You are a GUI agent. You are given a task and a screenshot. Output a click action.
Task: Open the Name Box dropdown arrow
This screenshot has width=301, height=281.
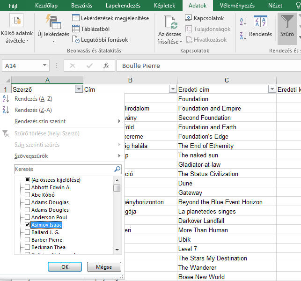44,66
